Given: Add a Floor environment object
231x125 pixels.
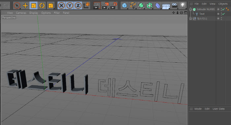Looking at the screenshot, I should pos(166,6).
